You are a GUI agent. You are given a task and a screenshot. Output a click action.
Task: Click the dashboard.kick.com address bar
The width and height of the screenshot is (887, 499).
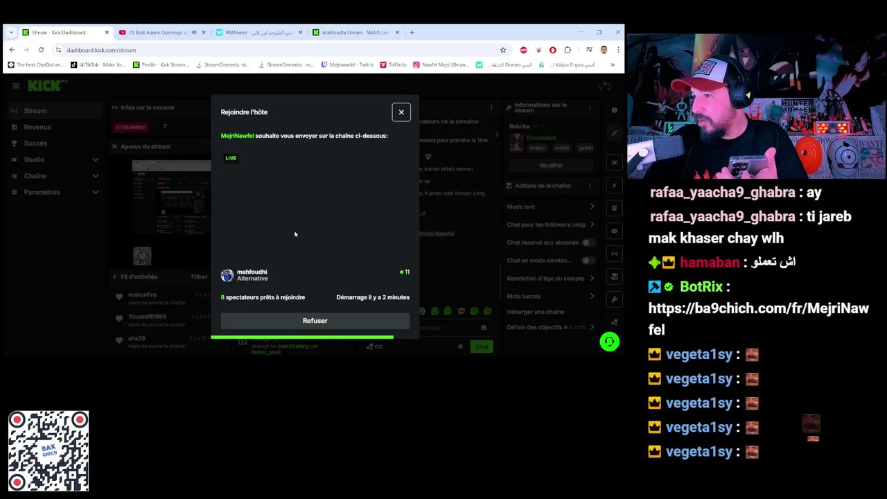[x=281, y=50]
